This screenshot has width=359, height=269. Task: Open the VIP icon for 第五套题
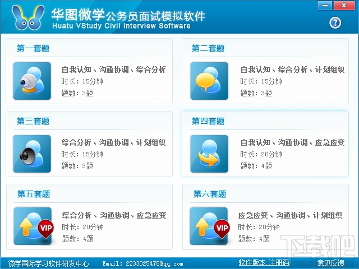[x=33, y=226]
